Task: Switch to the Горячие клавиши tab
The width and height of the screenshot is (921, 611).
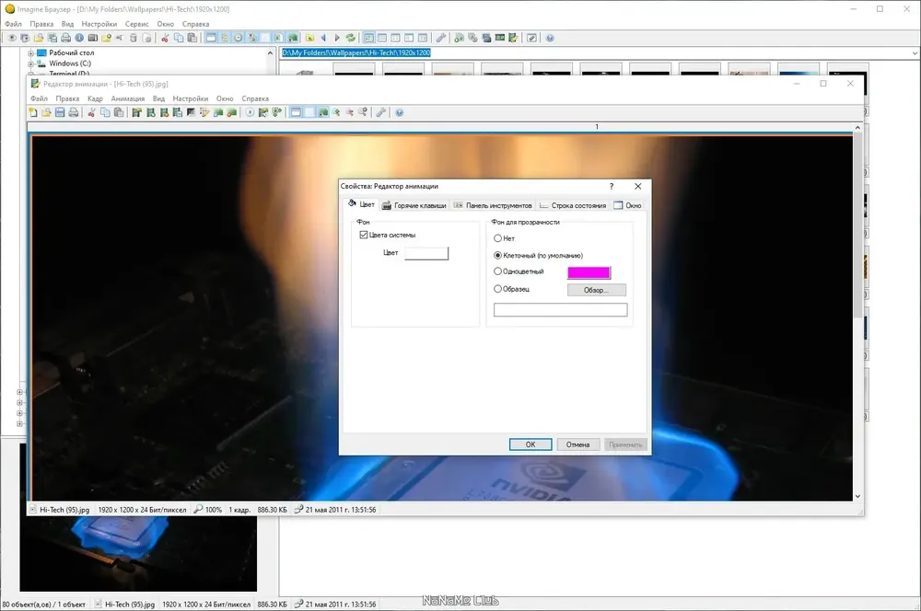Action: coord(414,205)
